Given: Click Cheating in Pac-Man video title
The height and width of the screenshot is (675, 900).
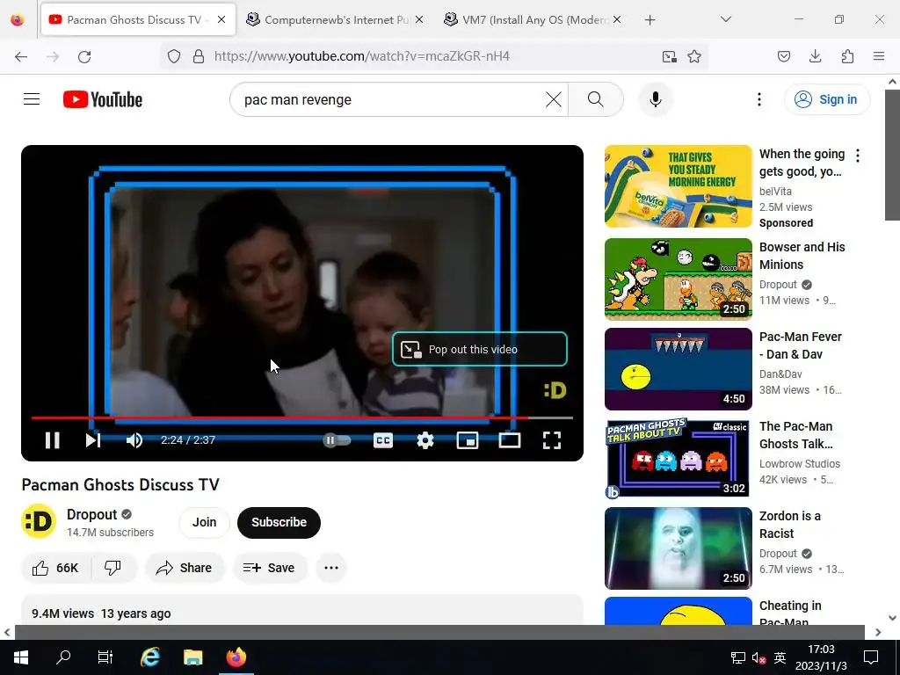Looking at the screenshot, I should pos(790,613).
